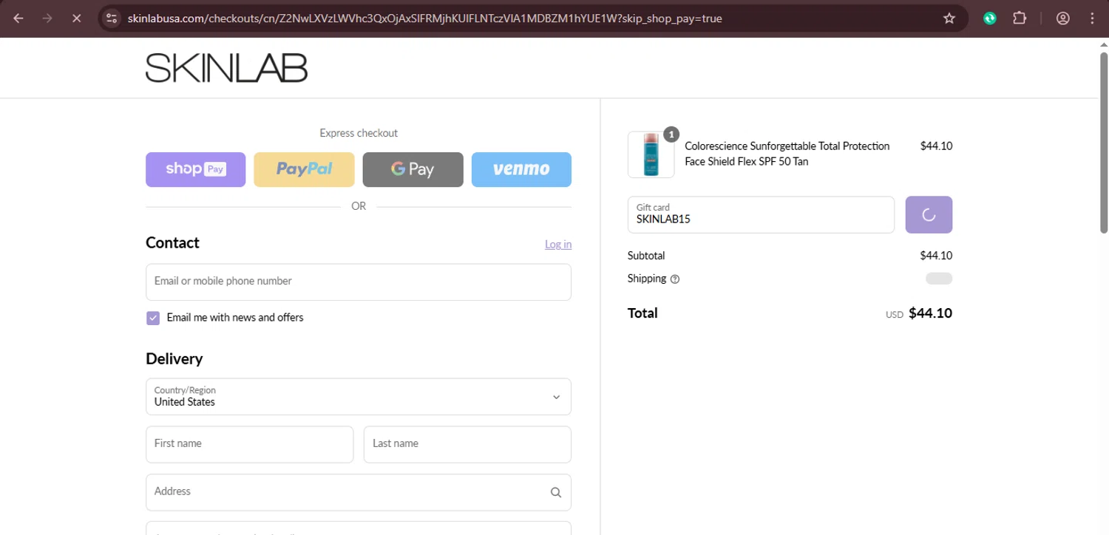Open the Chrome three-dot menu
Image resolution: width=1109 pixels, height=535 pixels.
(x=1092, y=18)
